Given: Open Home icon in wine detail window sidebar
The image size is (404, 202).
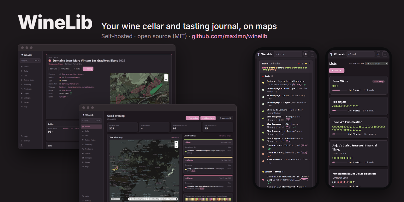Looking at the screenshot, I should (x=21, y=67).
